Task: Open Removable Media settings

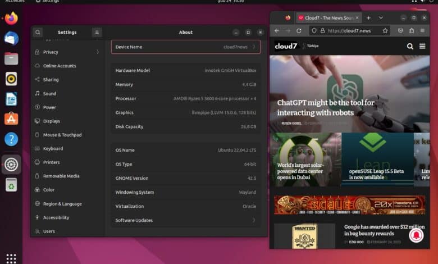Action: click(x=67, y=176)
